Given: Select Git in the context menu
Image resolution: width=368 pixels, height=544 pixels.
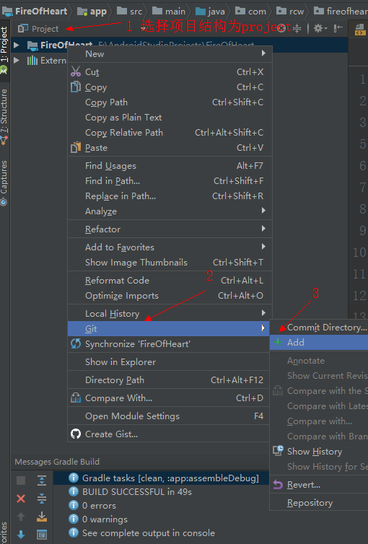Looking at the screenshot, I should click(x=169, y=328).
